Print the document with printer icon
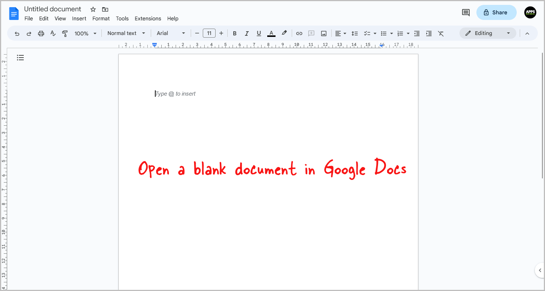 (x=41, y=34)
